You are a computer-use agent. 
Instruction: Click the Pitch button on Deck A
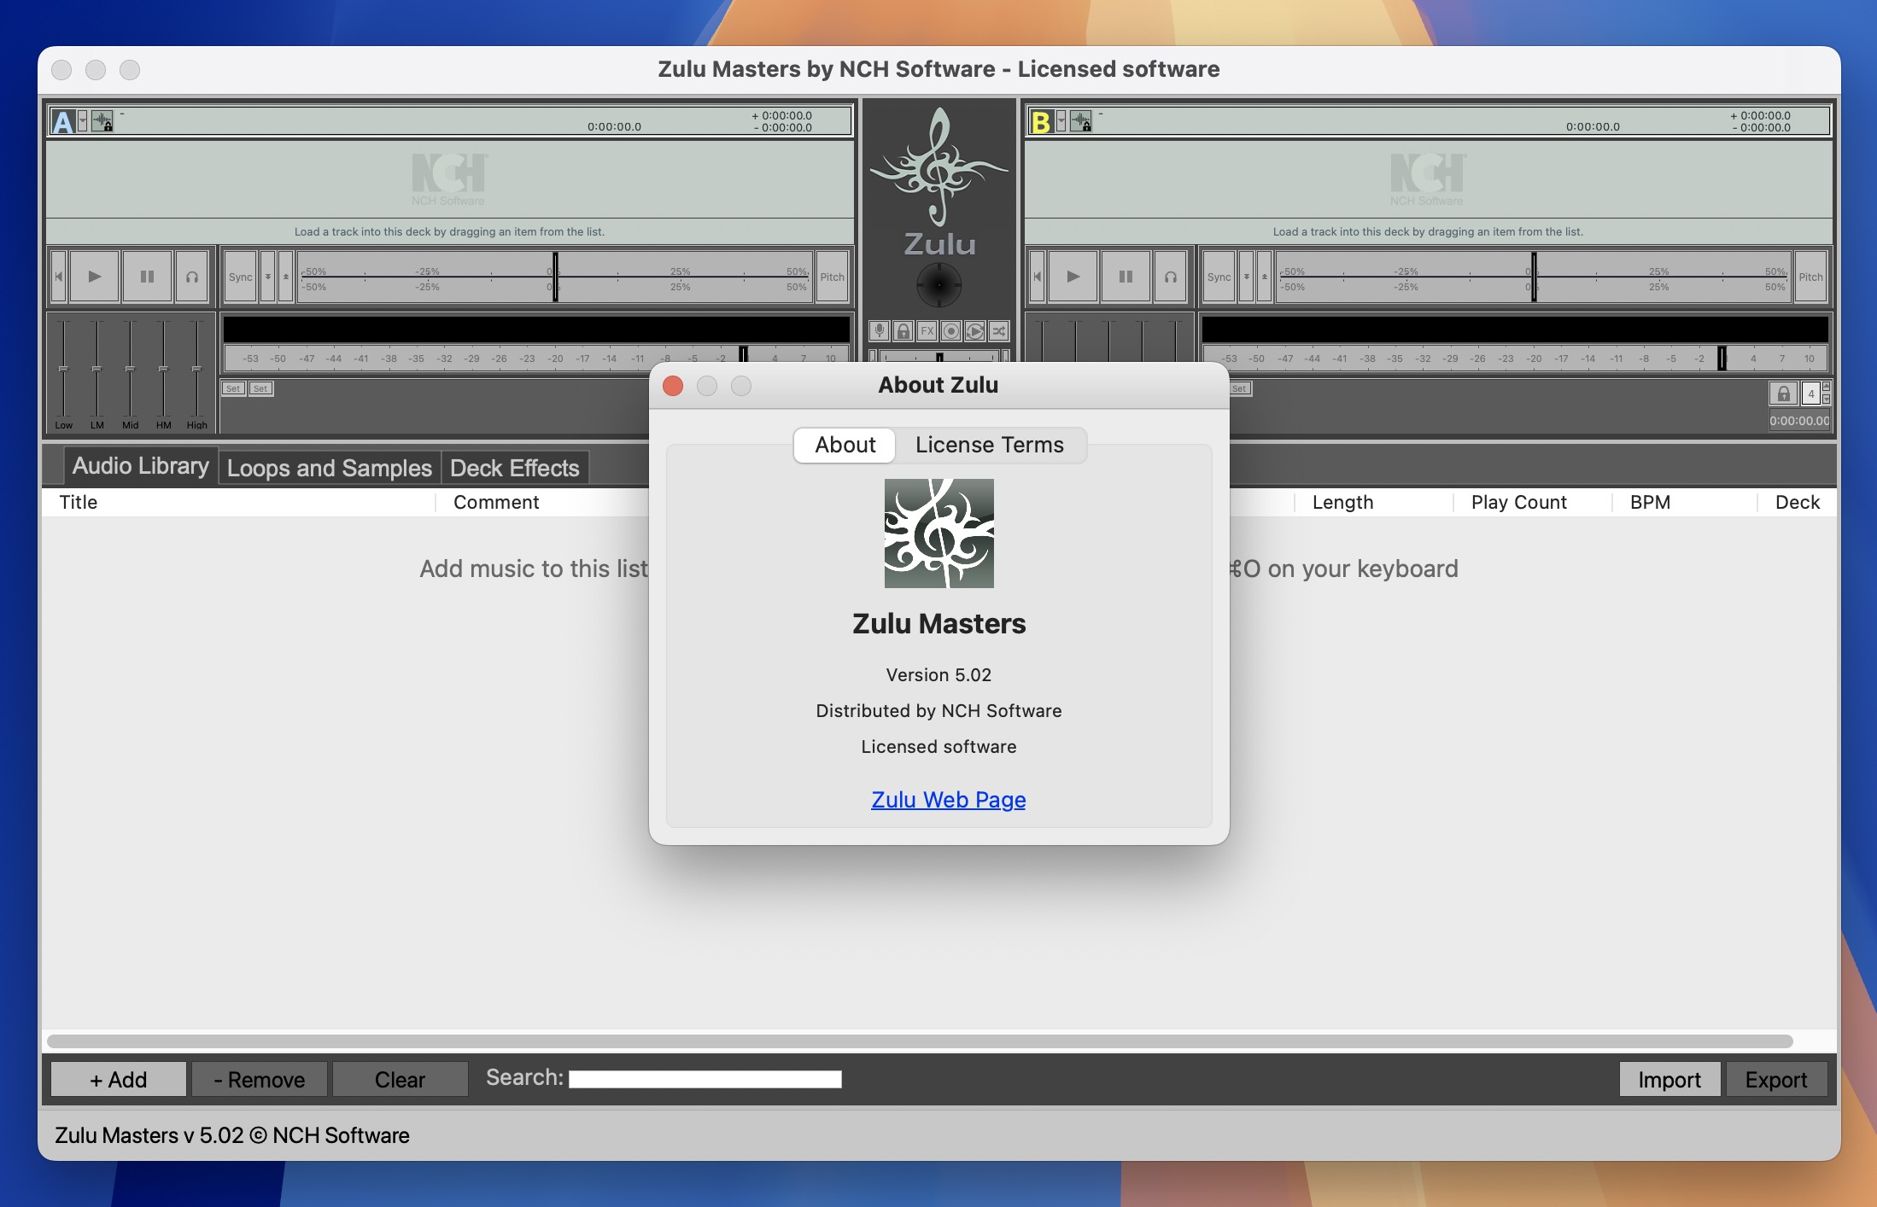[832, 277]
